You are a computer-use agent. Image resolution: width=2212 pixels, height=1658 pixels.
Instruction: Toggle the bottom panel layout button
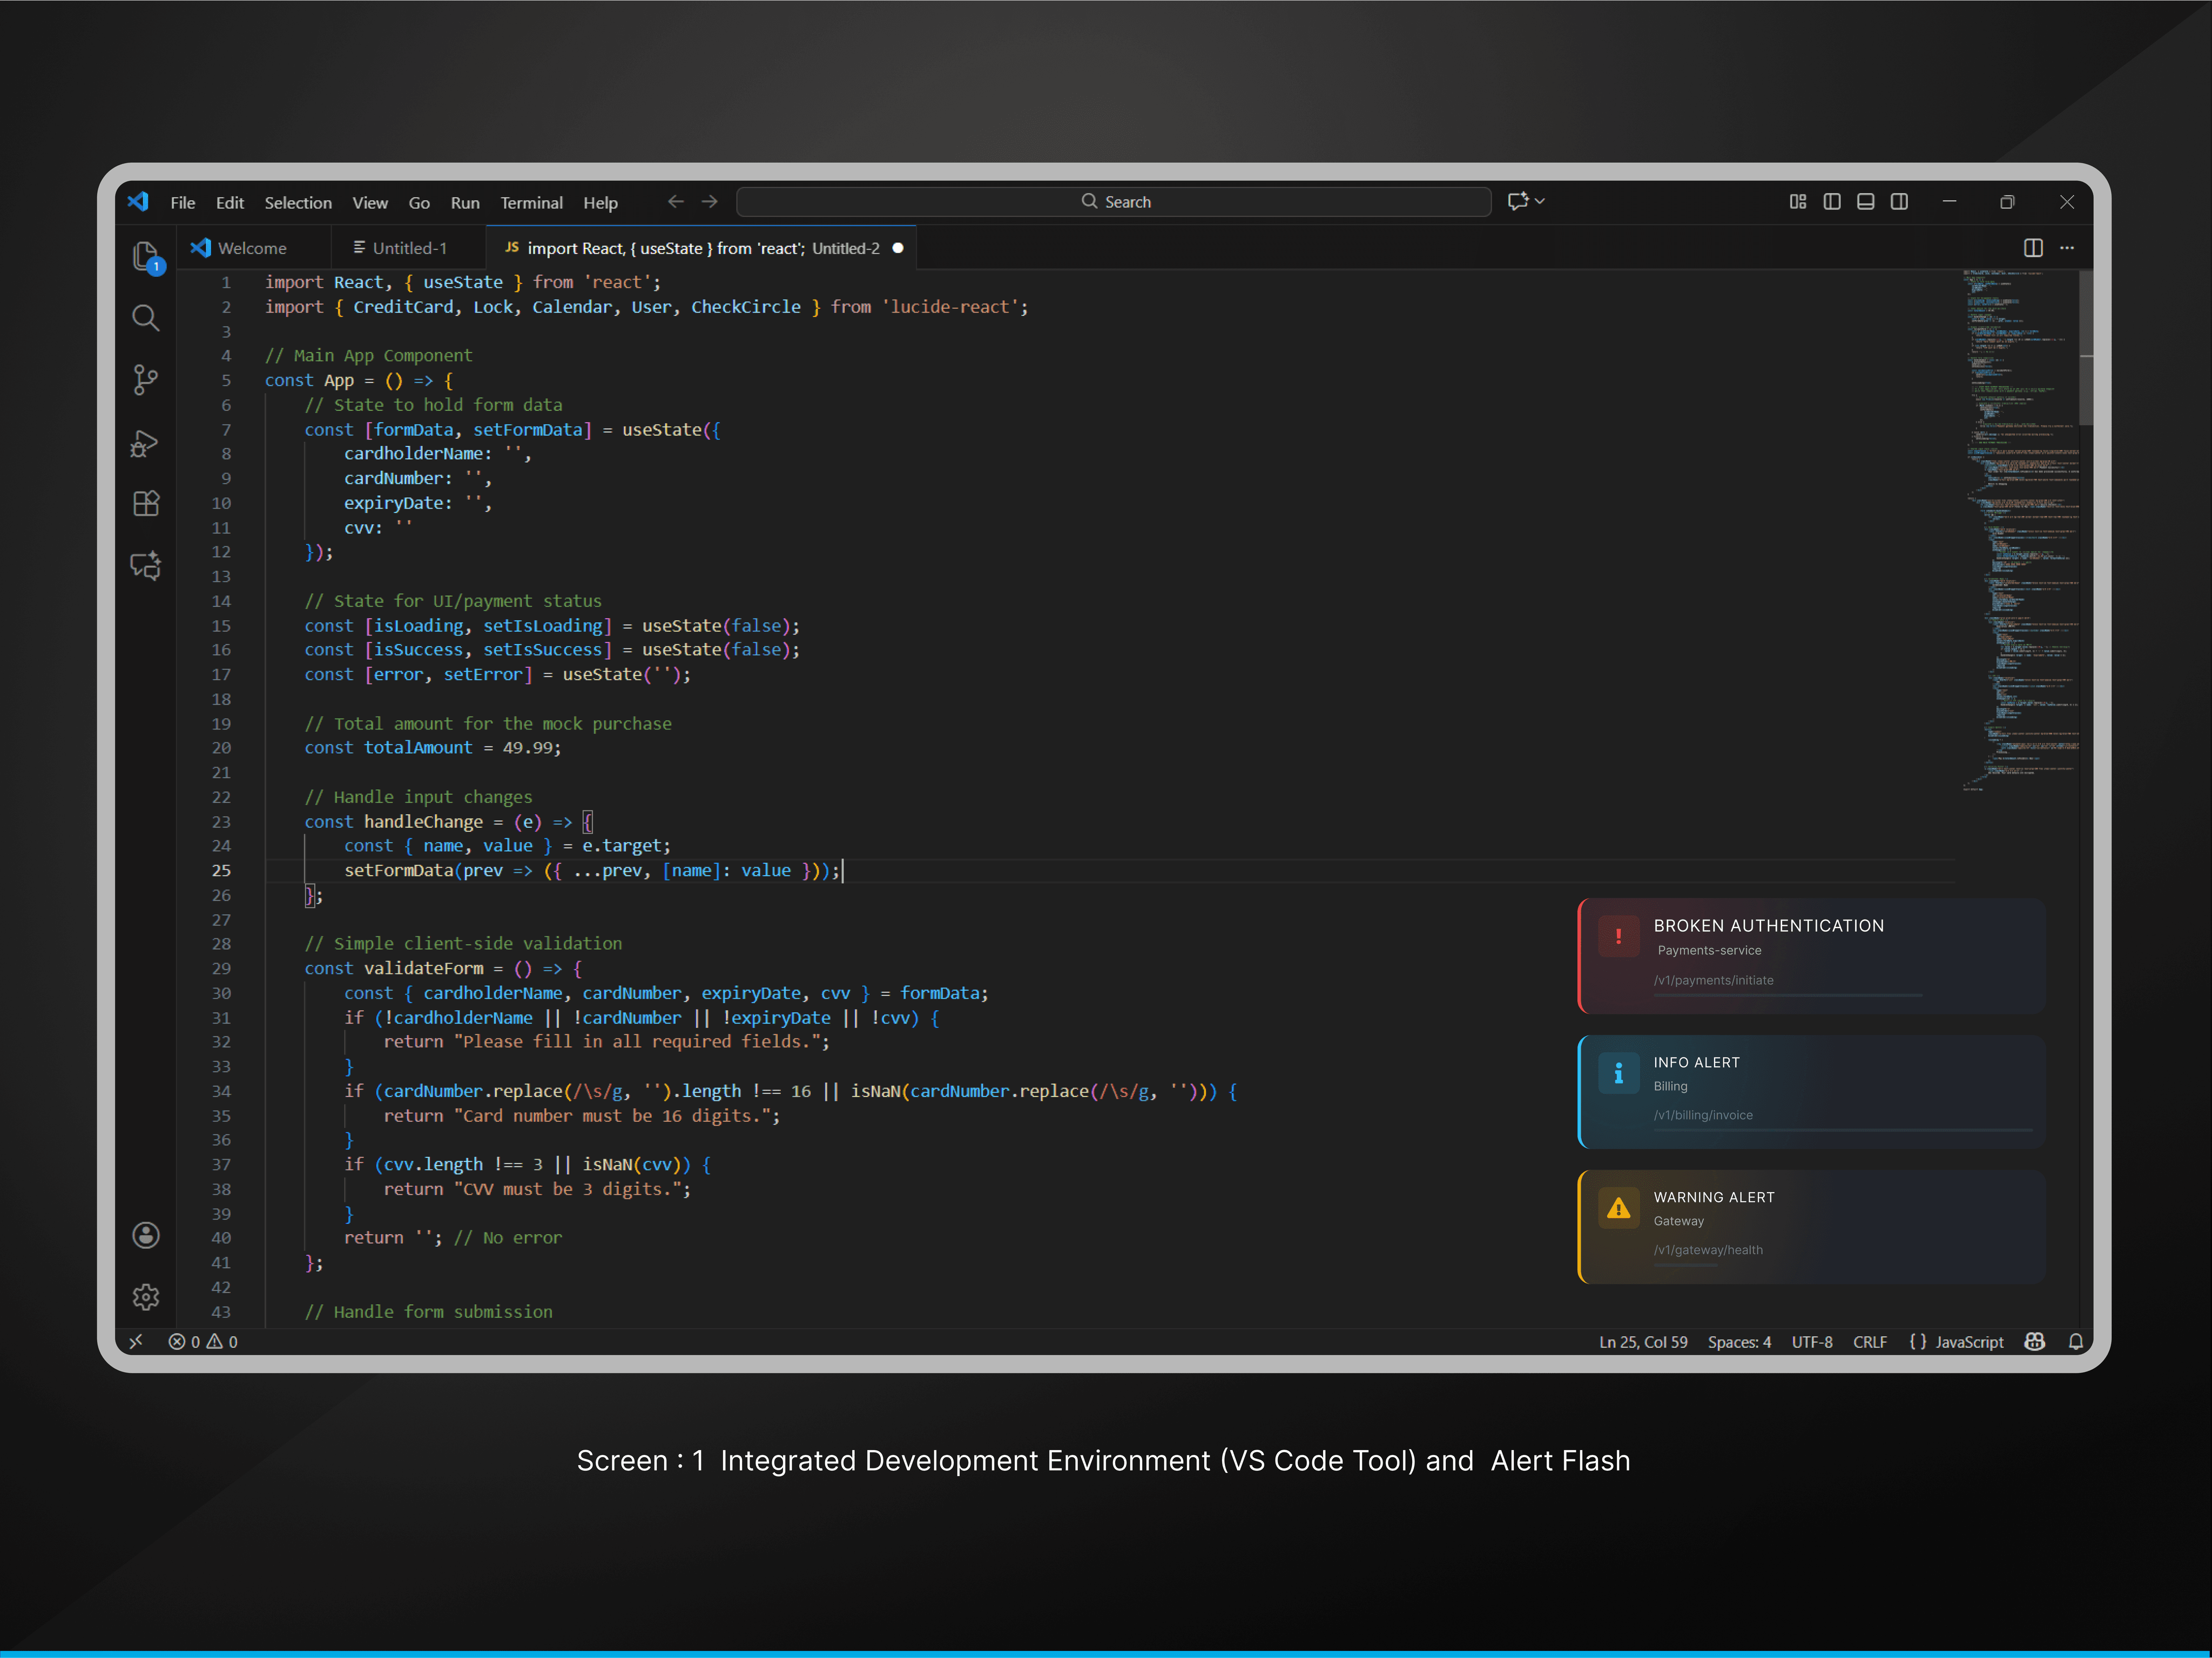click(x=1866, y=202)
